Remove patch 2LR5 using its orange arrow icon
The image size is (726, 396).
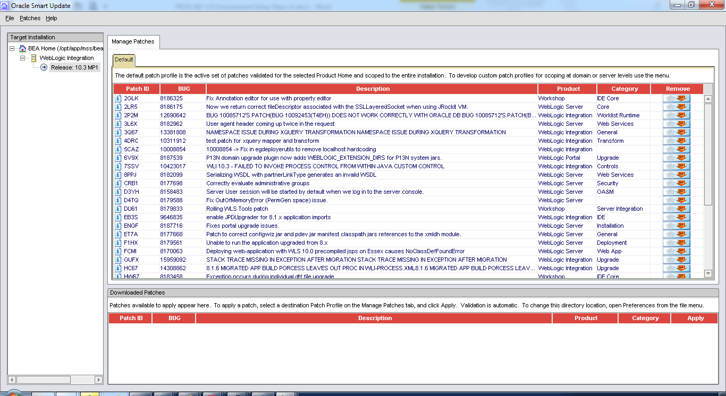(x=676, y=107)
